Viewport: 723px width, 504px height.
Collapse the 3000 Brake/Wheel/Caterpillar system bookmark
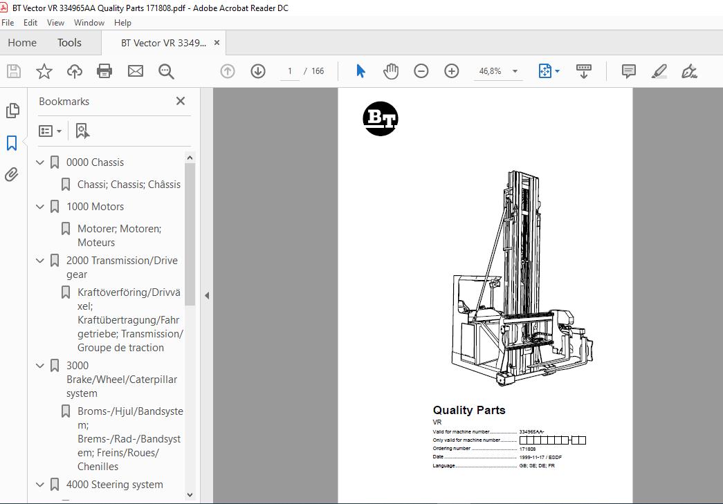tap(40, 366)
